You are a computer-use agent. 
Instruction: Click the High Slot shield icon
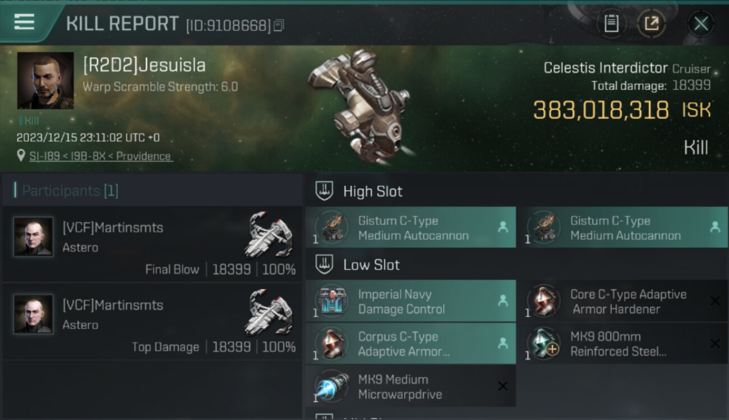324,191
